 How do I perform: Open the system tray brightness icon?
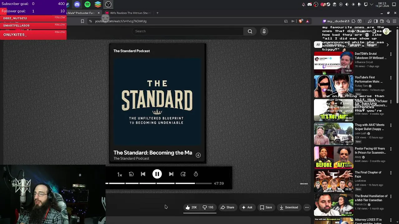point(353,4)
